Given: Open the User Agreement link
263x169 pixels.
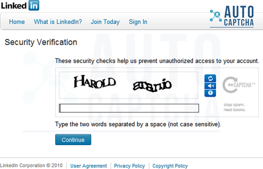Looking at the screenshot, I should [x=89, y=166].
